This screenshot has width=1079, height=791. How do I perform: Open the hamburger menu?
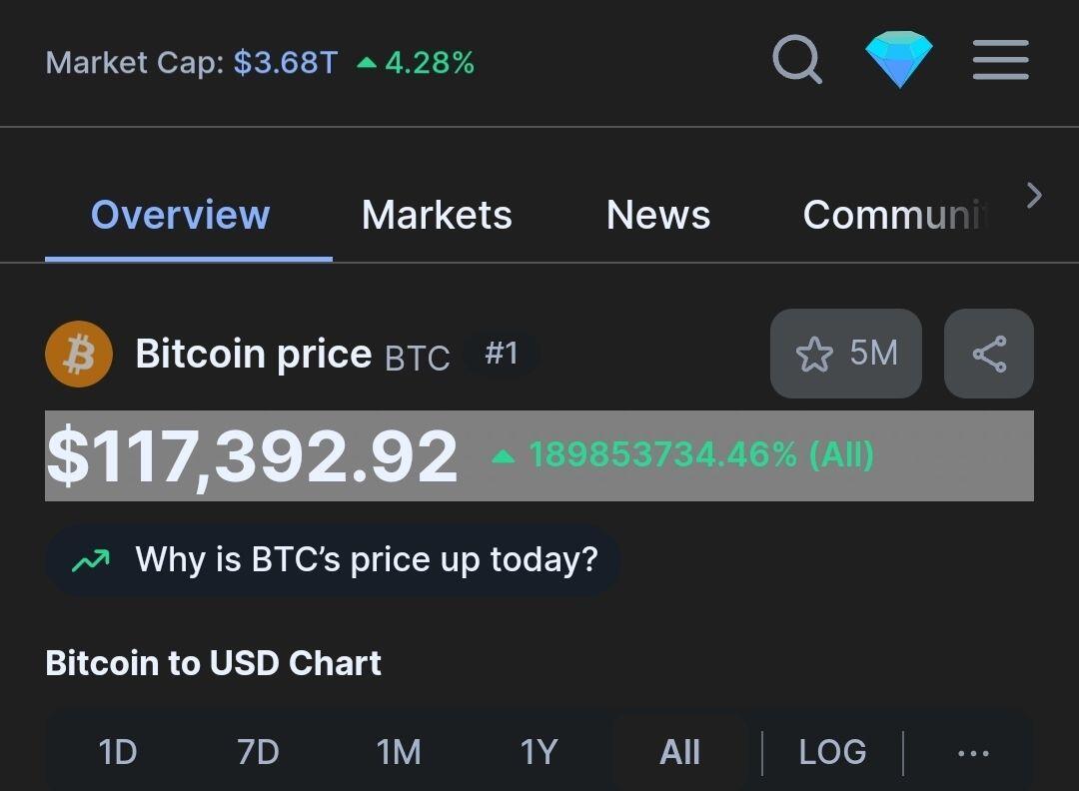tap(1000, 60)
